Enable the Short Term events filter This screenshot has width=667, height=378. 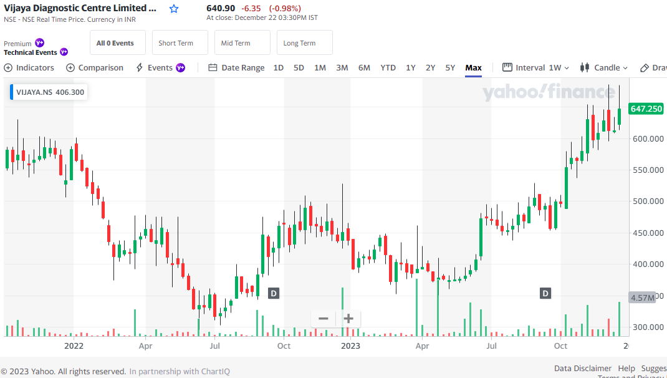point(180,42)
